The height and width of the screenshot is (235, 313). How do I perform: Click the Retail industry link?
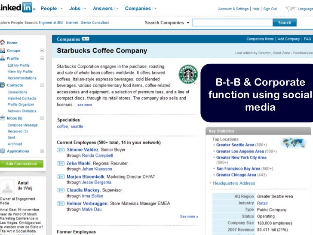[262, 203]
